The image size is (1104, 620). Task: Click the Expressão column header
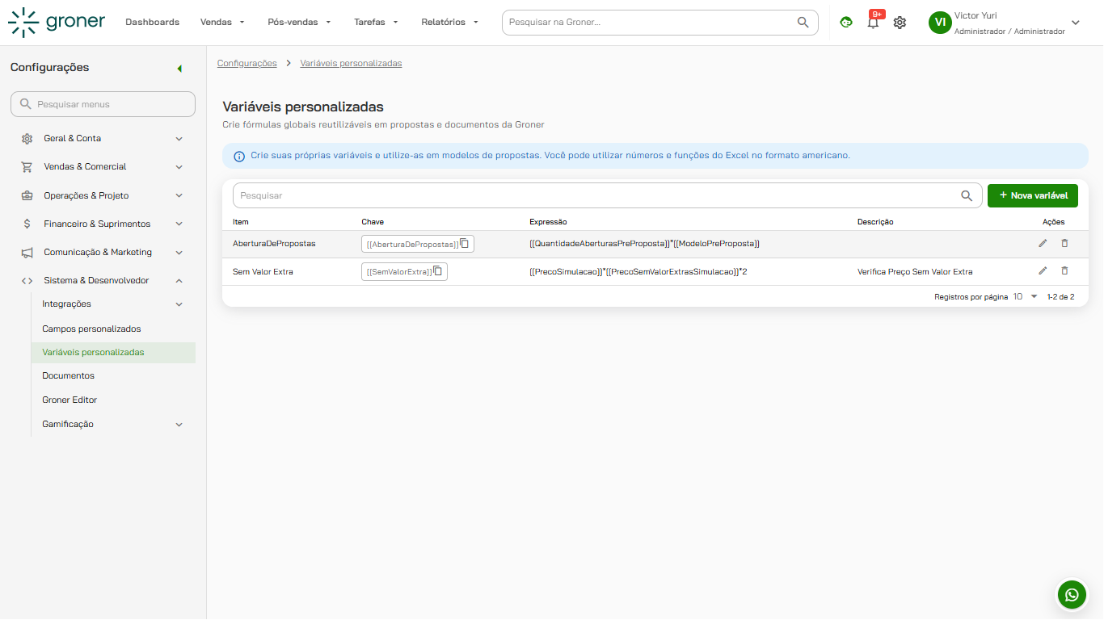point(548,222)
